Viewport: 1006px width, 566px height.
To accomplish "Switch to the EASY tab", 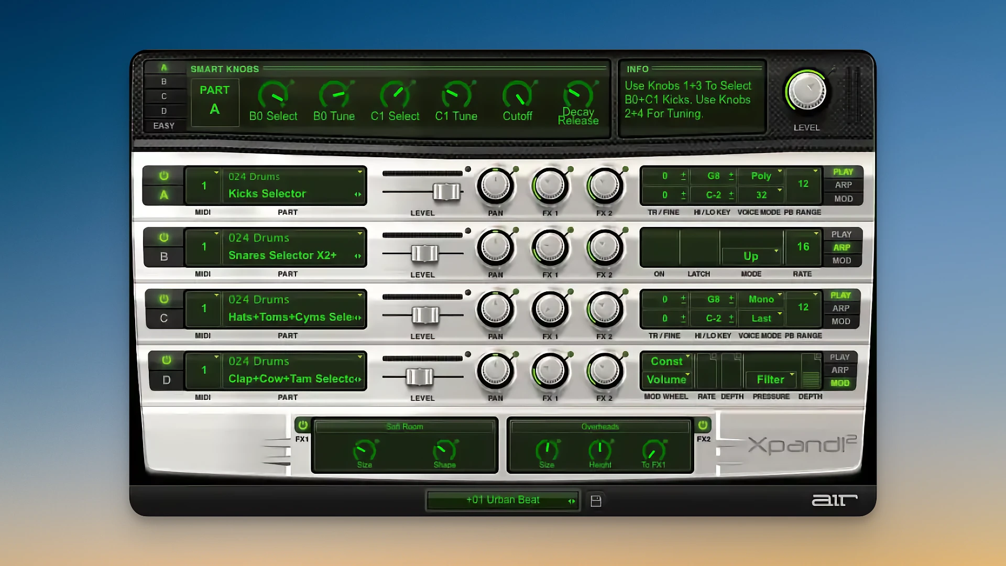I will (164, 126).
